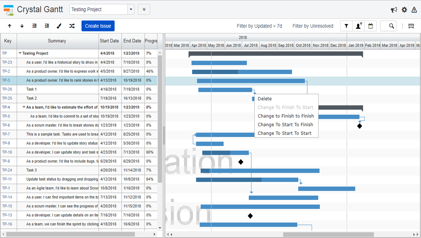Click the End Date column header
Screen dimensions: 421x238
tap(133, 41)
